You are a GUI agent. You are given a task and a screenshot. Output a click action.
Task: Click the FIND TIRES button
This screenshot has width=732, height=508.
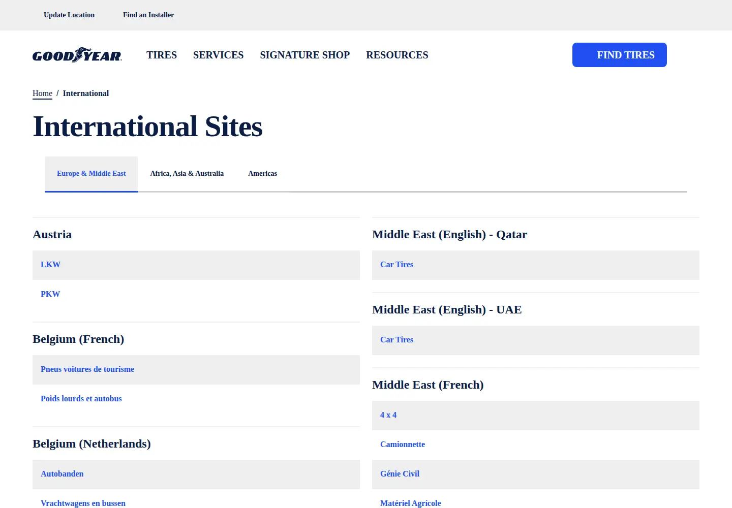[x=620, y=55]
